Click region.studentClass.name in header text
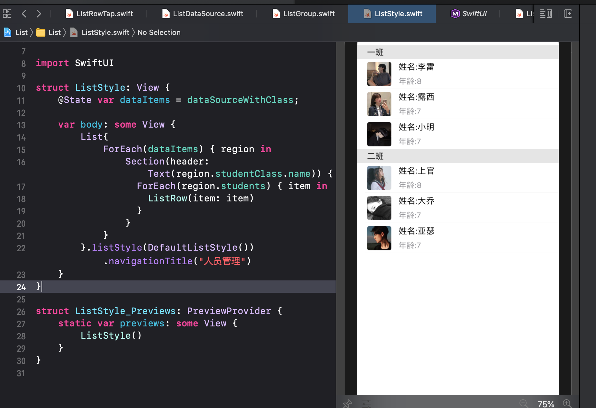This screenshot has width=596, height=408. [x=243, y=174]
